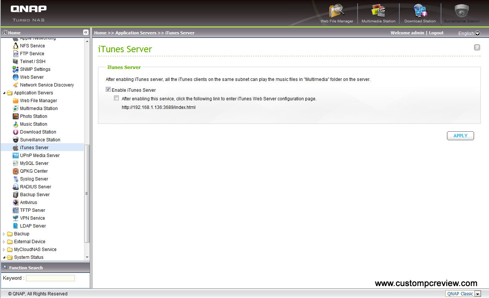The height and width of the screenshot is (298, 489).
Task: Check the iTunes Web Server configuration checkbox
Action: click(x=117, y=98)
